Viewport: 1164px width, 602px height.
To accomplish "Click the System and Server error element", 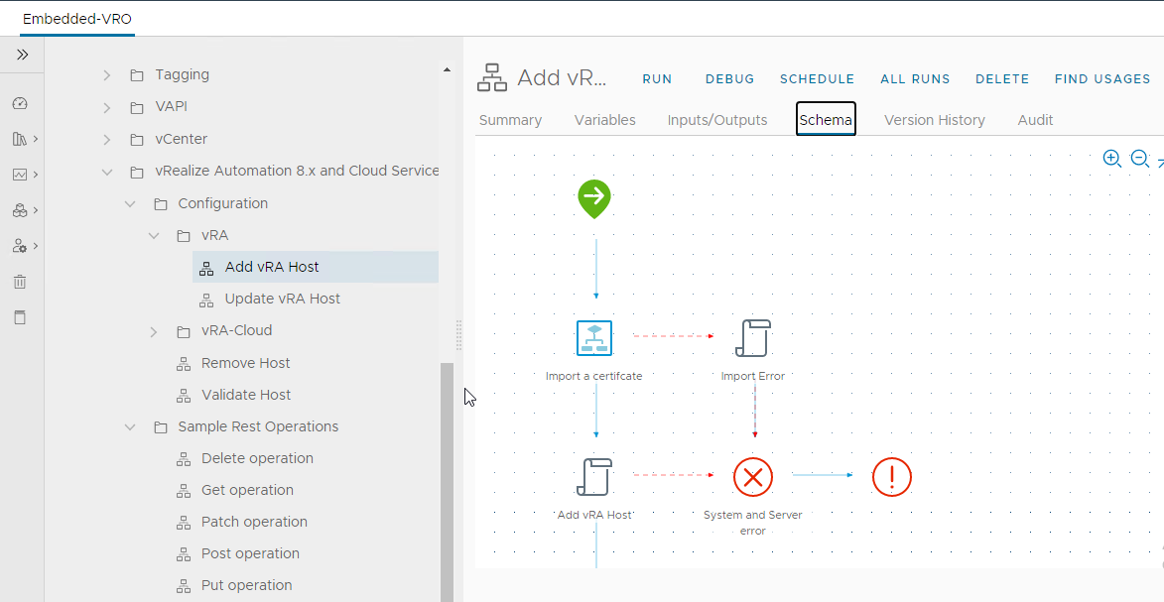I will (753, 476).
